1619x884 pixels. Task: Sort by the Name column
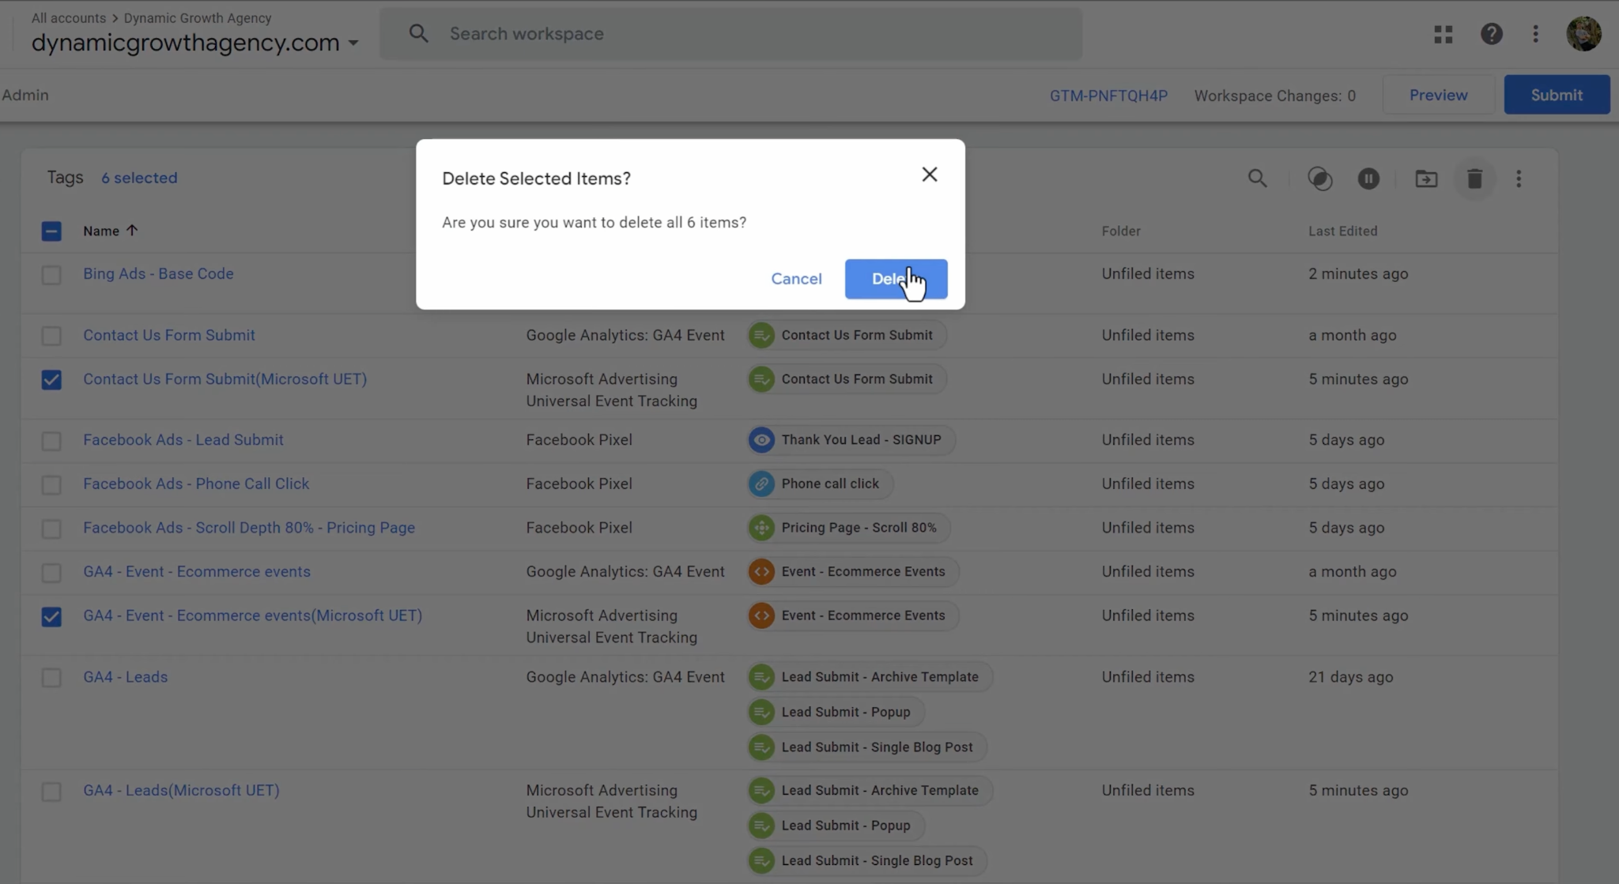click(x=111, y=231)
